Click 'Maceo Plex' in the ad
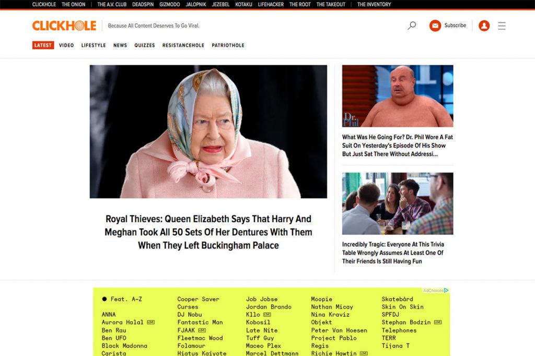Screen dimensions: 535x356 coord(263,346)
